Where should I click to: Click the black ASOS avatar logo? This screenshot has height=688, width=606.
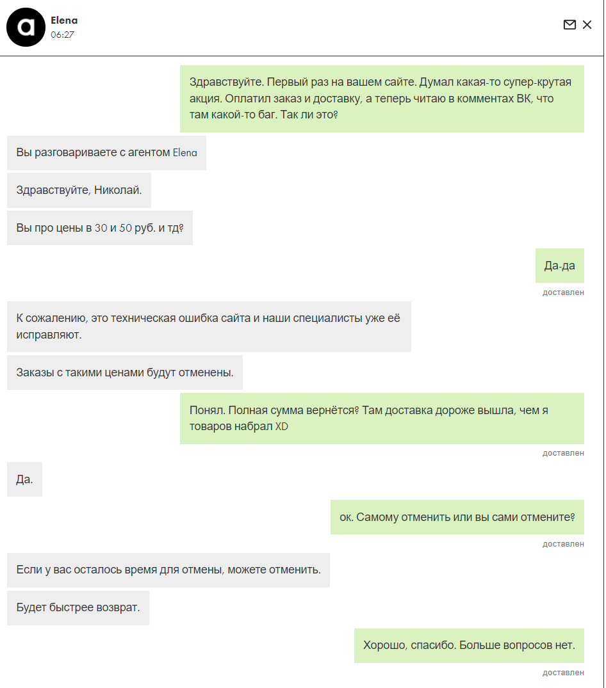coord(26,28)
